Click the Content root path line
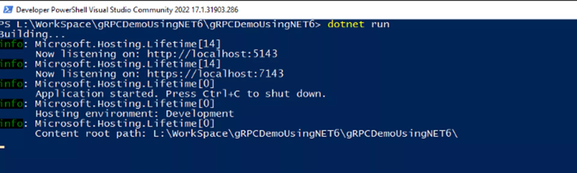The height and width of the screenshot is (173, 577). 246,134
